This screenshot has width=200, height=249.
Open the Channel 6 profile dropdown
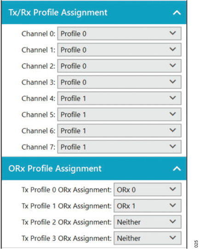tap(119, 131)
